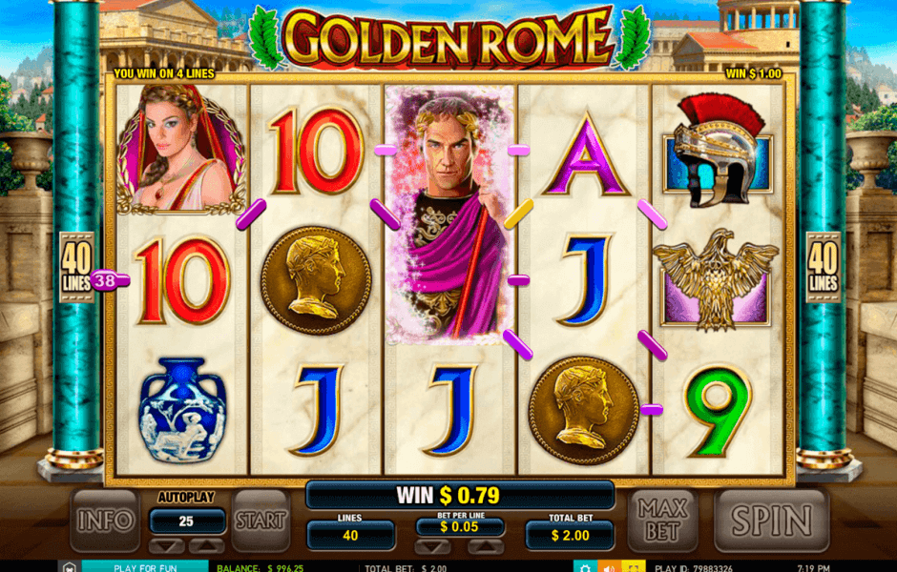The image size is (897, 572).
Task: Click the lines value field showing 40
Action: click(x=350, y=536)
